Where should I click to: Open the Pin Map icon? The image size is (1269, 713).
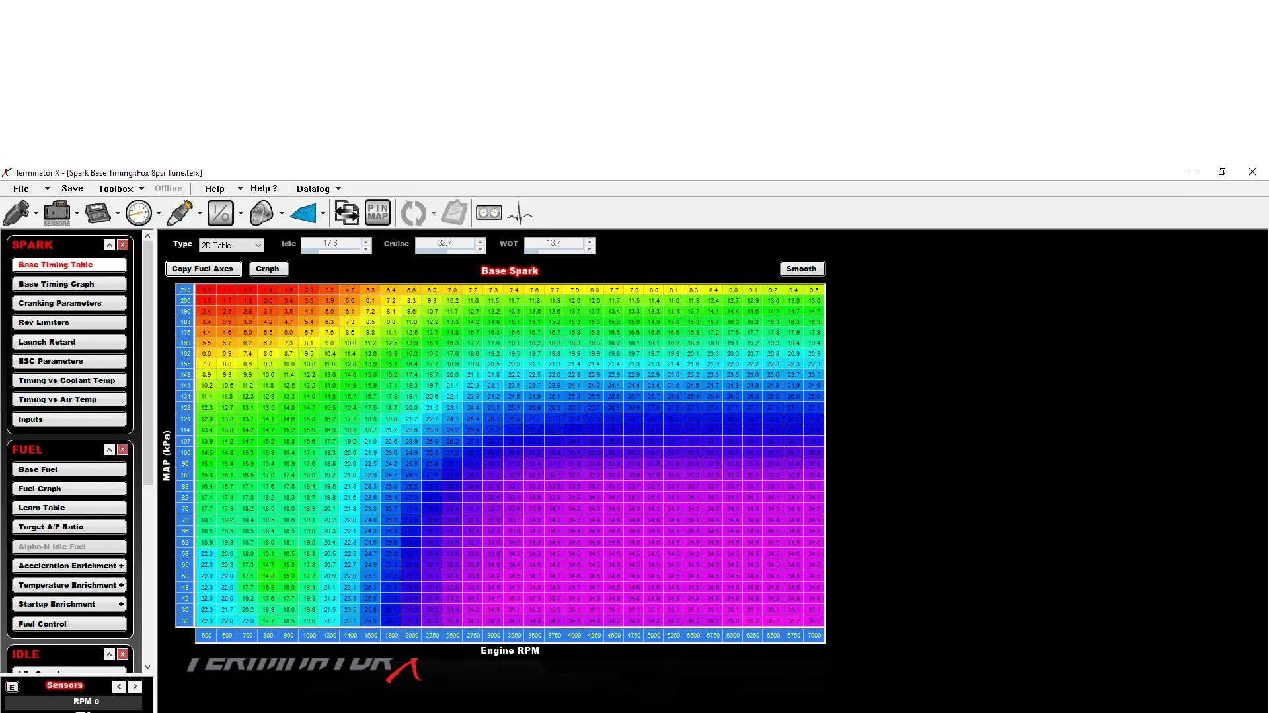pos(378,213)
